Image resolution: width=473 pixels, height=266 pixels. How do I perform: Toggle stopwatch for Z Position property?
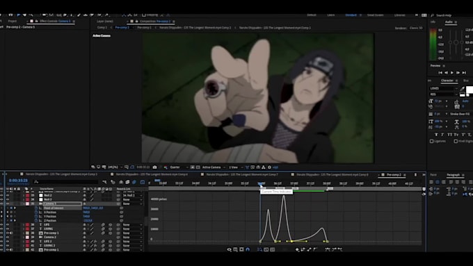pos(36,221)
